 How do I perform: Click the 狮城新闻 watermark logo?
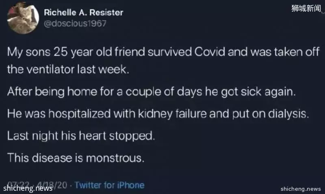306,8
